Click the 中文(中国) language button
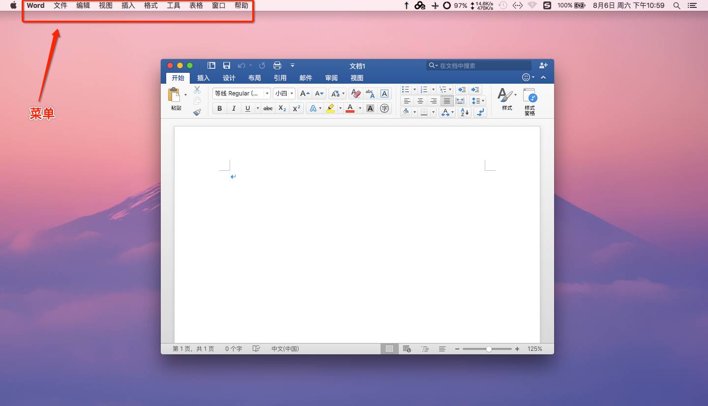The image size is (708, 406). 285,349
